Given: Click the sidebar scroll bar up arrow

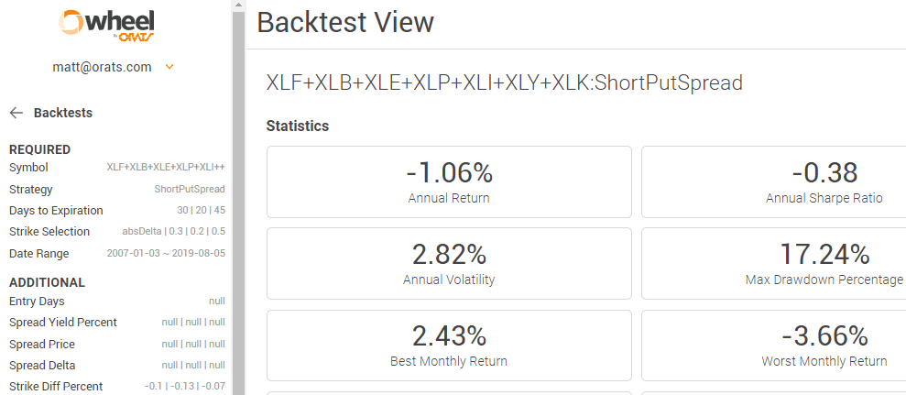Looking at the screenshot, I should (x=238, y=5).
